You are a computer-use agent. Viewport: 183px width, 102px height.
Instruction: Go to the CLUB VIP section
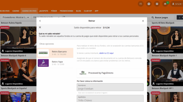pyautogui.click(x=88, y=11)
